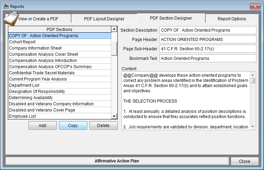Click the Reports title bar app icon
264x170 pixels.
point(6,7)
